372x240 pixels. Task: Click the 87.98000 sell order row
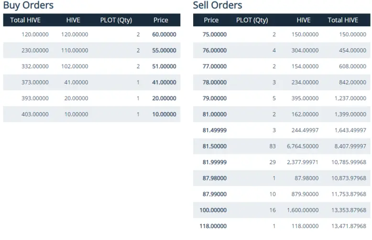(282, 178)
